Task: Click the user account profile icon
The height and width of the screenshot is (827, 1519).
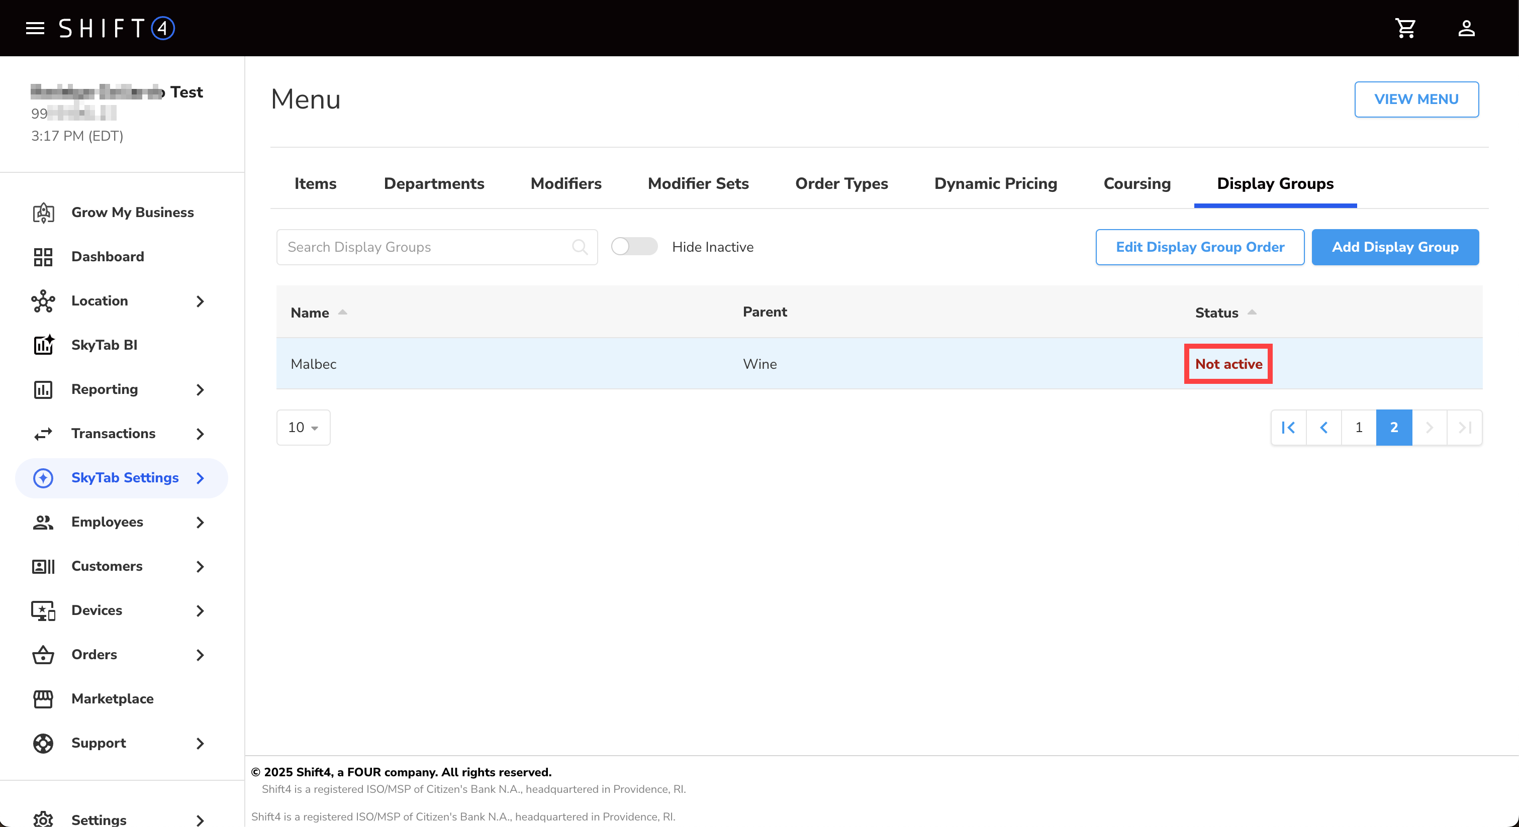Action: 1466,28
